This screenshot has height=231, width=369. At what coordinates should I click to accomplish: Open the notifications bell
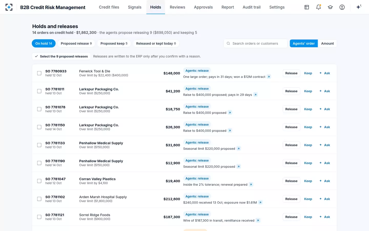(319, 7)
